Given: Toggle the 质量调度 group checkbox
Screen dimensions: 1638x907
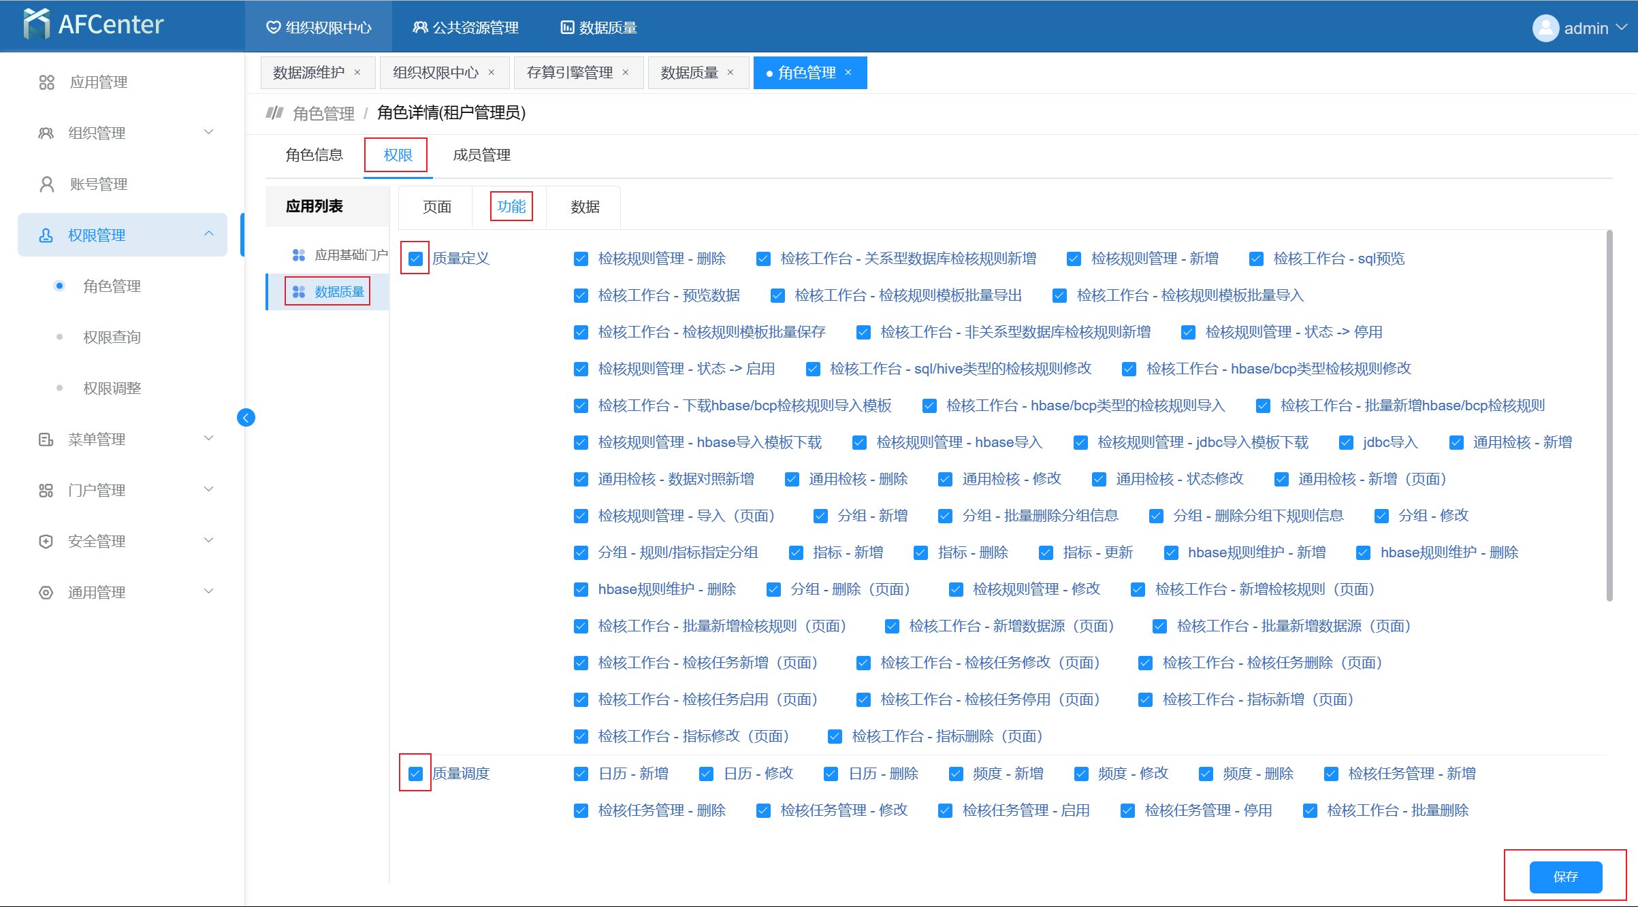Looking at the screenshot, I should tap(415, 774).
